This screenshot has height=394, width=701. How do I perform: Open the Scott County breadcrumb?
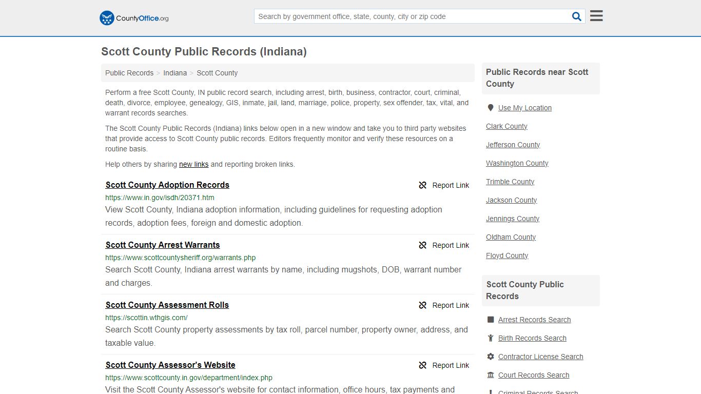217,73
